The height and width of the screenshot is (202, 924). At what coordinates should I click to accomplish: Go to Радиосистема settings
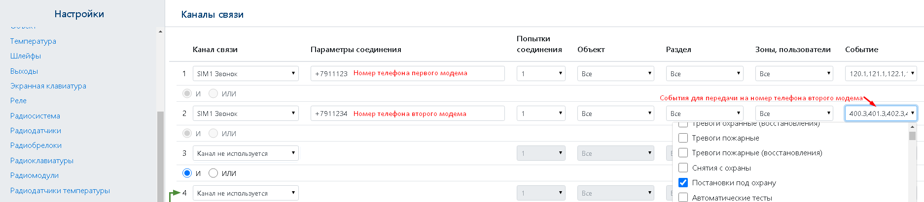pos(35,116)
